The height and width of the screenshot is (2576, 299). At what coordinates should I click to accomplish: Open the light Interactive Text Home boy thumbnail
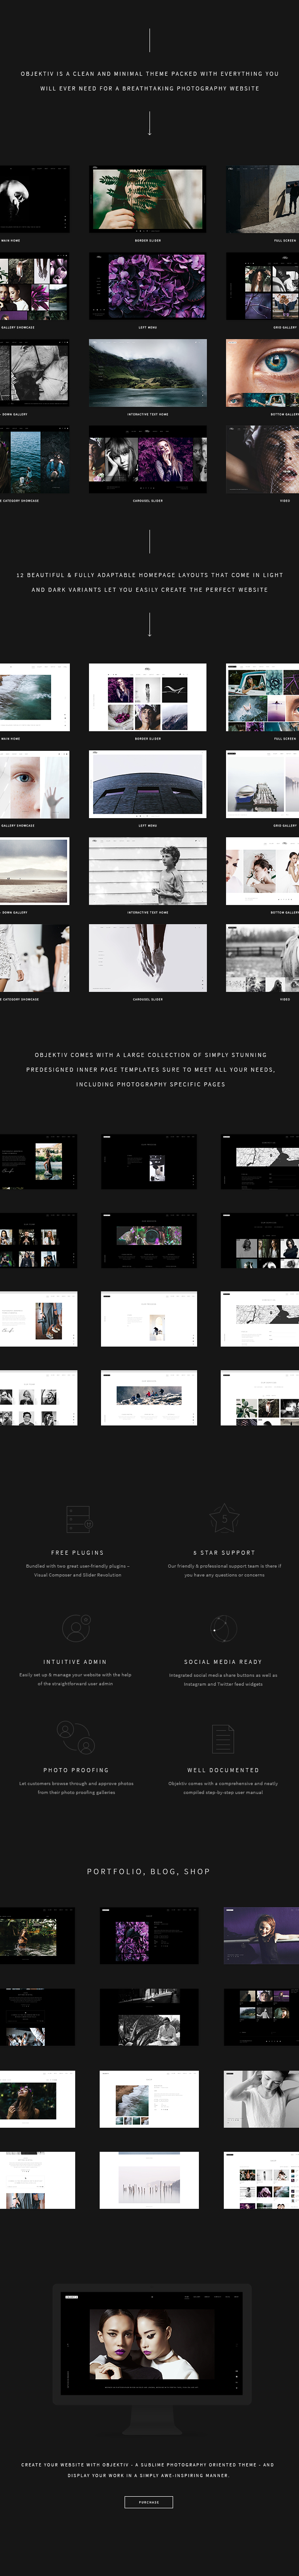coord(148,872)
